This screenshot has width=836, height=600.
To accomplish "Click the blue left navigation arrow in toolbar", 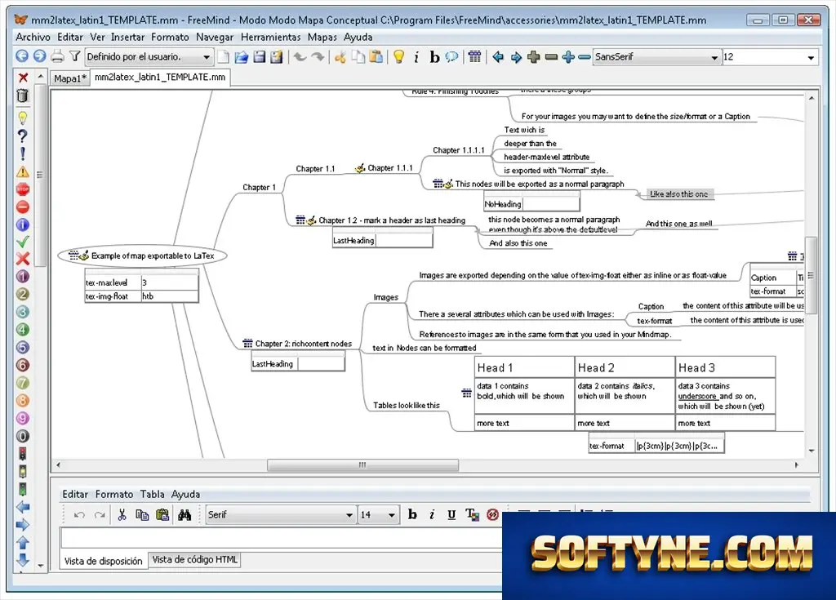I will click(498, 56).
